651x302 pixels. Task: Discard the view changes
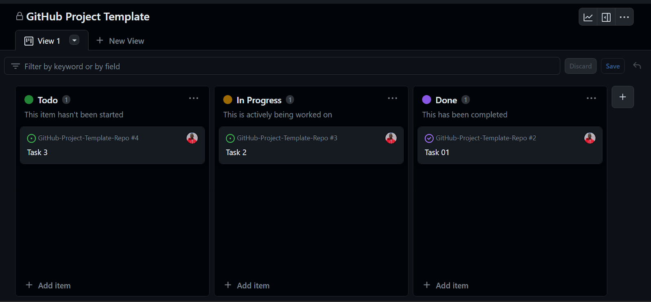(x=581, y=66)
